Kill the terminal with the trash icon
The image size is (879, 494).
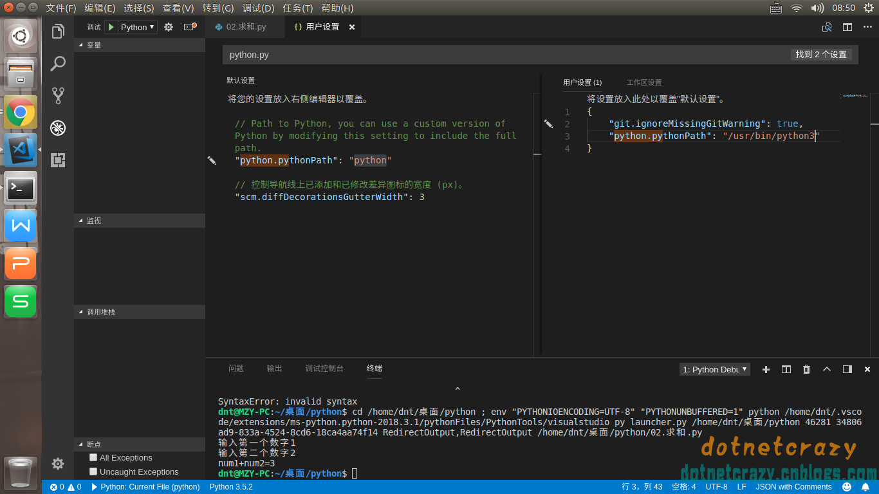tap(807, 369)
